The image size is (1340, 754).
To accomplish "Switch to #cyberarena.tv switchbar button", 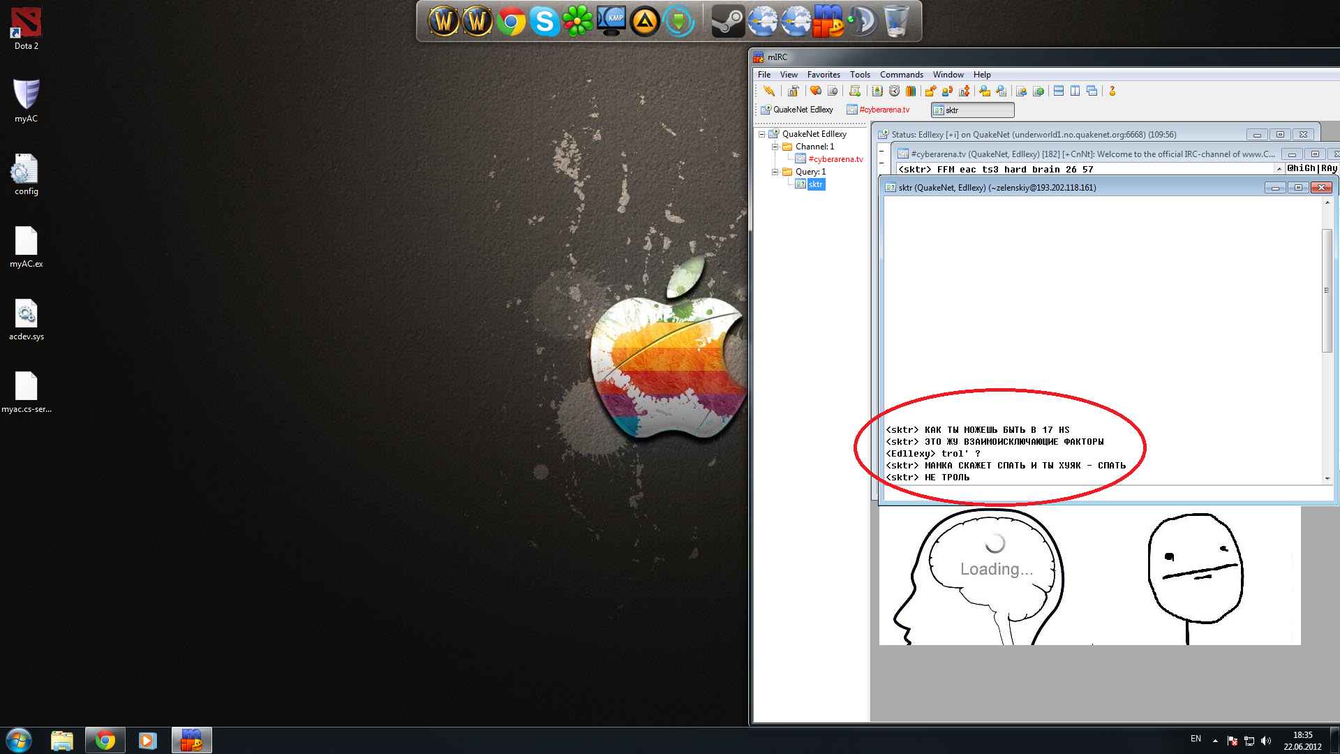I will tap(879, 110).
